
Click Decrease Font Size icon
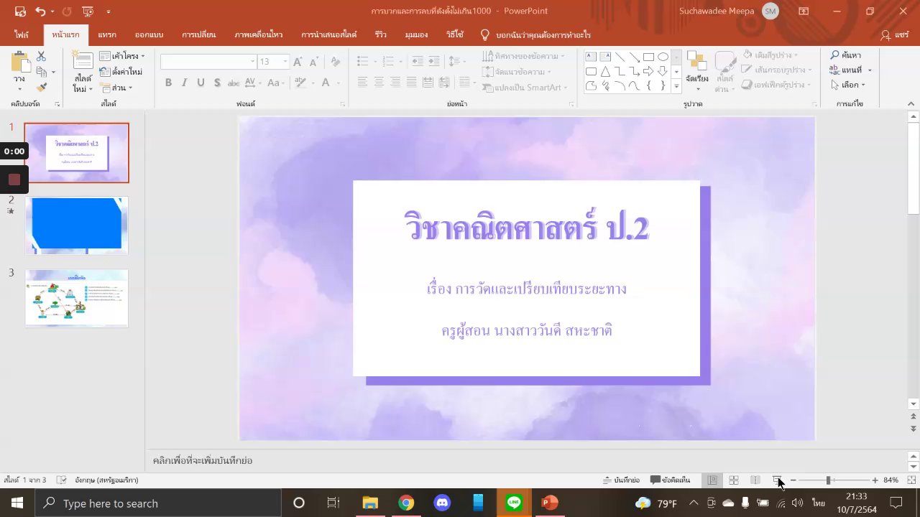[314, 62]
